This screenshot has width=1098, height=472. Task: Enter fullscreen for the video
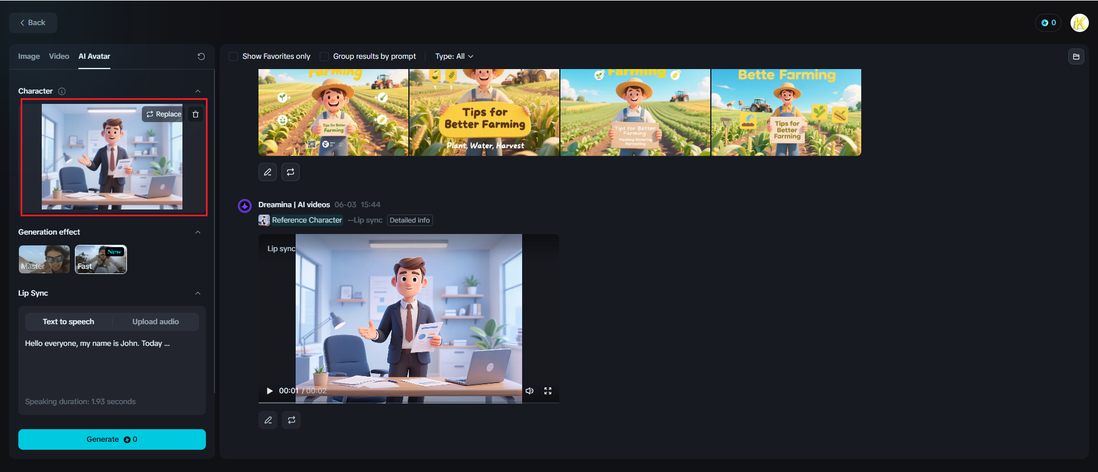(x=548, y=391)
